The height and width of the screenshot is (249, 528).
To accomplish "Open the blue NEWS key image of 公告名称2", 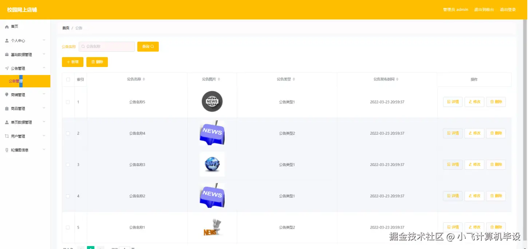I will 212,196.
